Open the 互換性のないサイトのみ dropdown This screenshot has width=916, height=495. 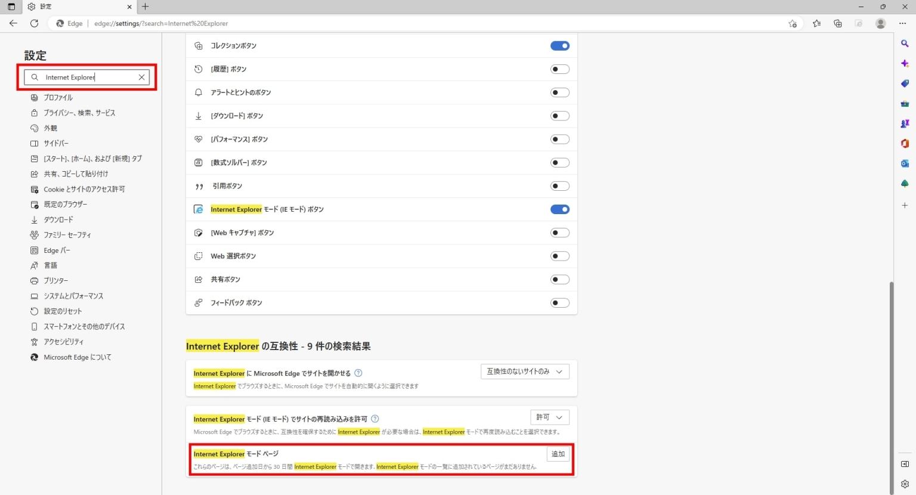tap(524, 371)
